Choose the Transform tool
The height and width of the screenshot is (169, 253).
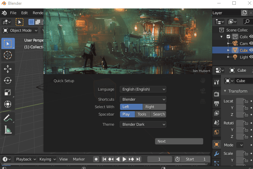coord(8,104)
